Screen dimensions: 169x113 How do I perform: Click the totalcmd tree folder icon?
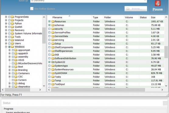(x=12, y=40)
